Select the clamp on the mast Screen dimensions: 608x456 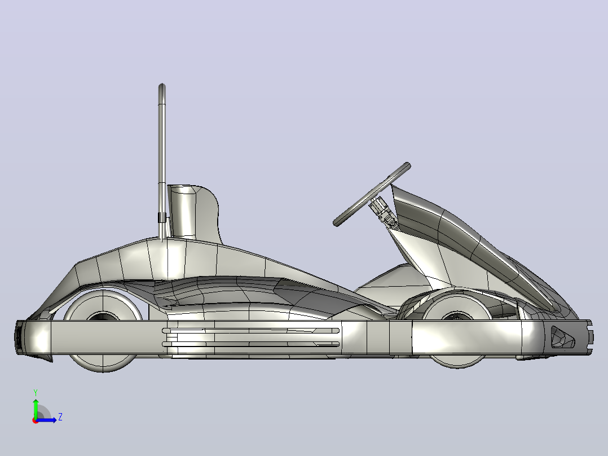point(162,217)
